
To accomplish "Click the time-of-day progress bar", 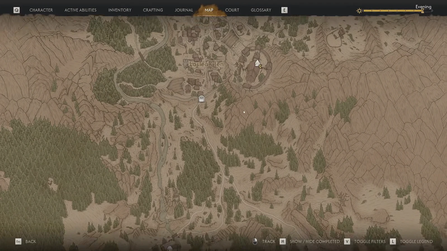I will (x=398, y=11).
